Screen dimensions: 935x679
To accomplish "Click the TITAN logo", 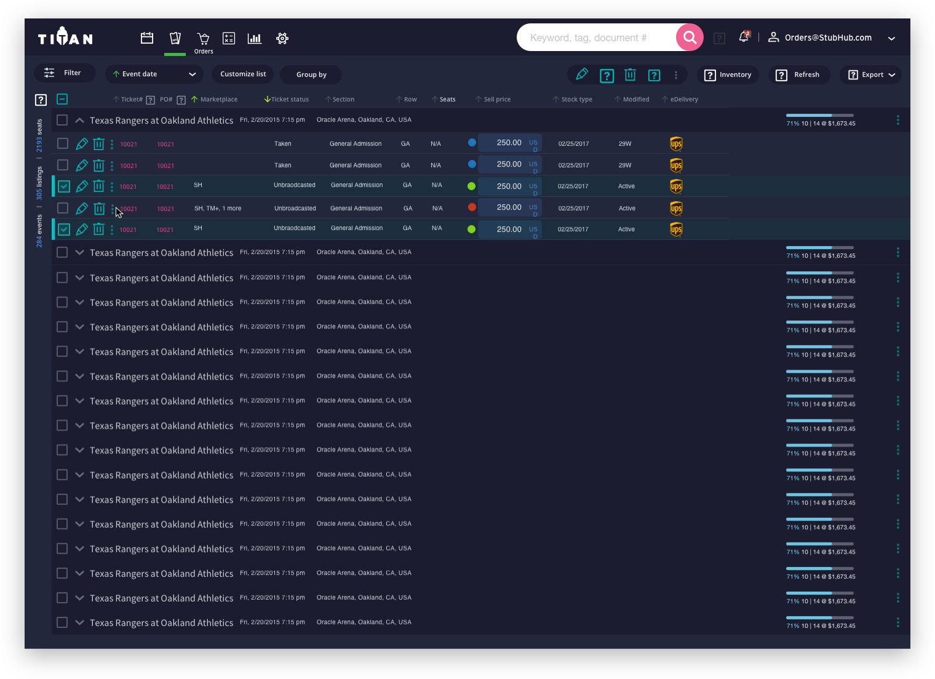I will [x=65, y=37].
